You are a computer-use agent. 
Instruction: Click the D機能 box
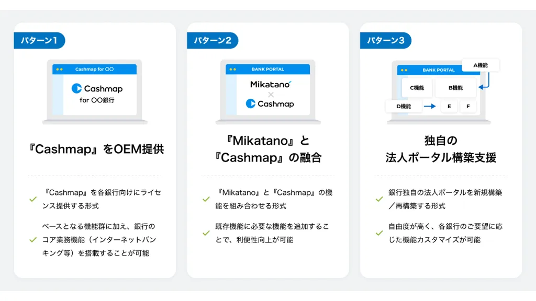click(x=404, y=106)
